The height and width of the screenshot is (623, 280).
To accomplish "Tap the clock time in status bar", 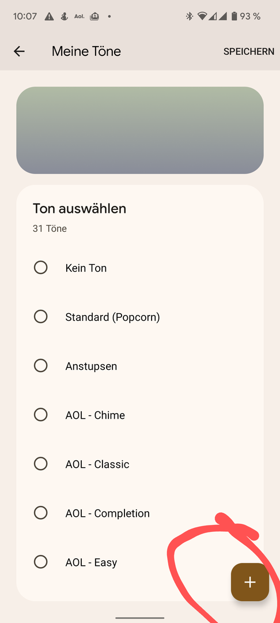I will pos(25,16).
